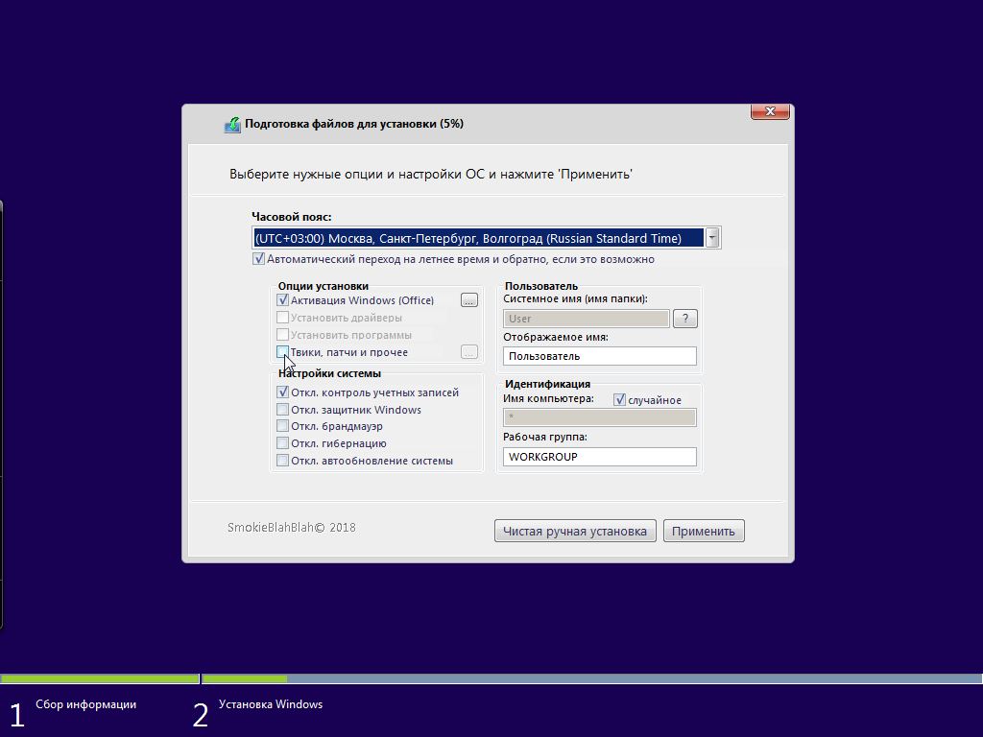Click the Чистая ручная установка button
This screenshot has height=737, width=983.
[x=575, y=531]
